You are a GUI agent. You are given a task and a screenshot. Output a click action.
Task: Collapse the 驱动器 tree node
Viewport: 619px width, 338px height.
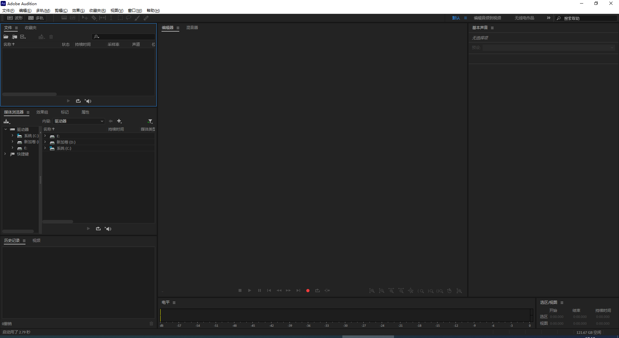(5, 129)
